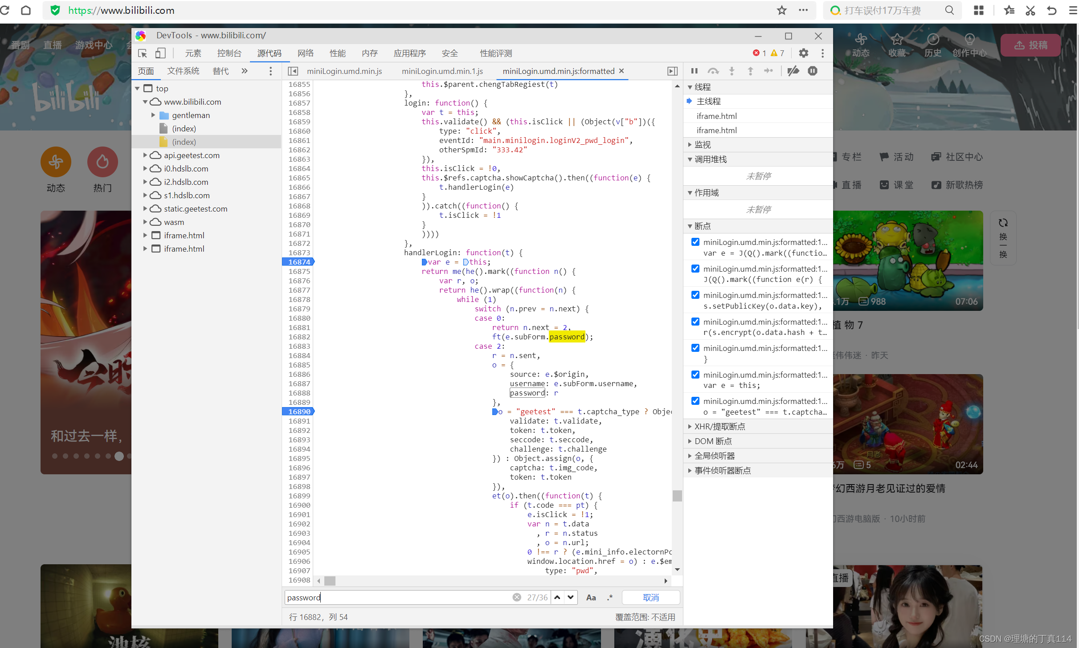Uncheck the 'var e = this' breakpoint

695,375
